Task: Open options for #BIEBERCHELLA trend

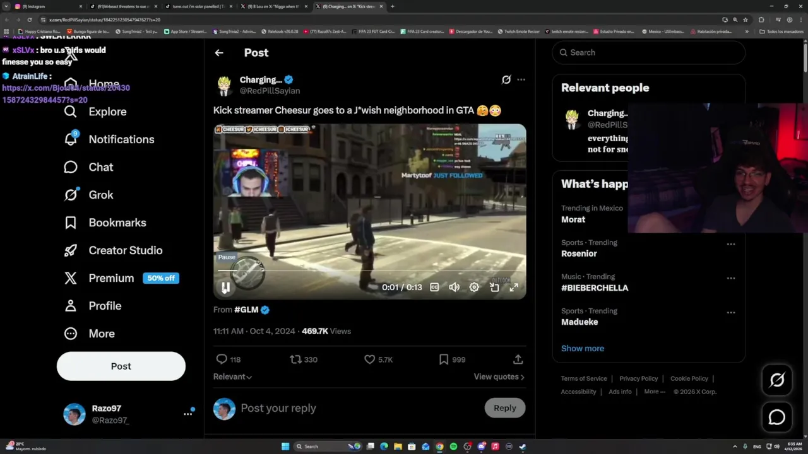Action: 730,278
